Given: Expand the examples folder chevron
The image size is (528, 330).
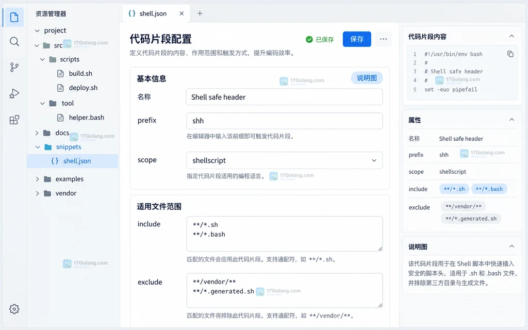Looking at the screenshot, I should click(37, 179).
